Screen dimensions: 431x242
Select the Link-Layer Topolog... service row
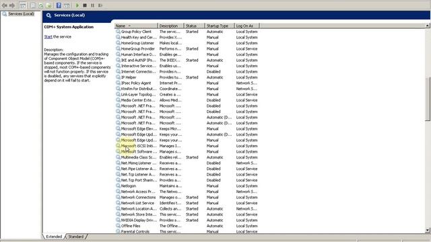pos(187,94)
